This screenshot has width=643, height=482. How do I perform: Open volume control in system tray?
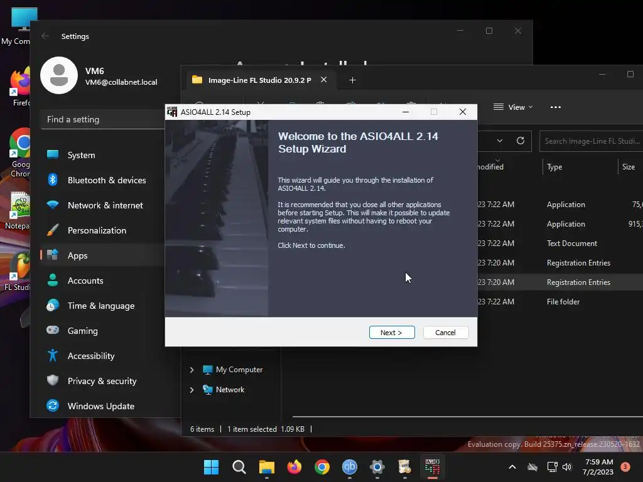pos(567,467)
